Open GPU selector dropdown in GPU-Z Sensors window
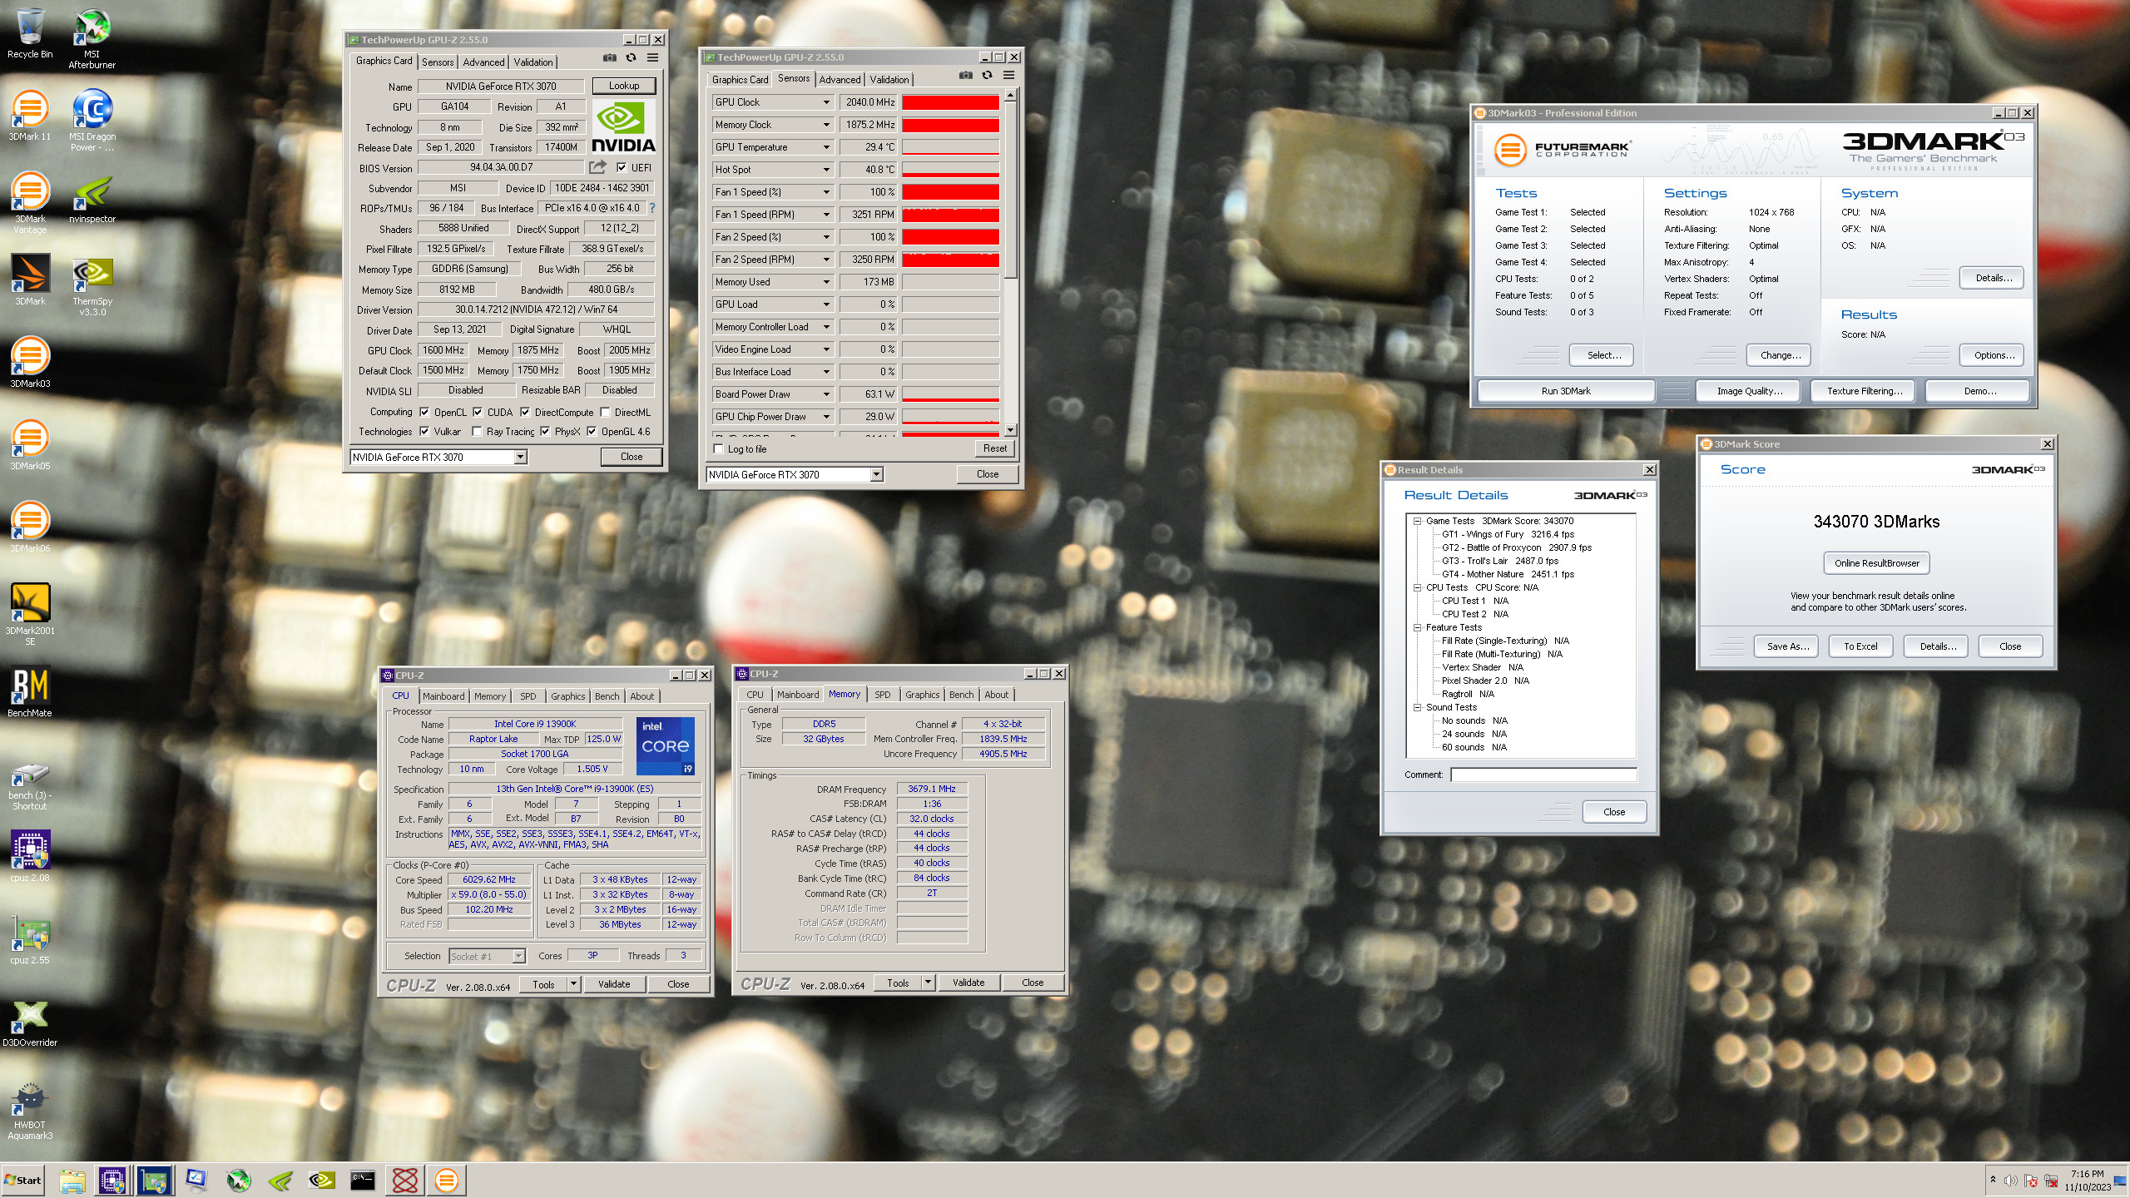Image resolution: width=2130 pixels, height=1198 pixels. tap(876, 474)
